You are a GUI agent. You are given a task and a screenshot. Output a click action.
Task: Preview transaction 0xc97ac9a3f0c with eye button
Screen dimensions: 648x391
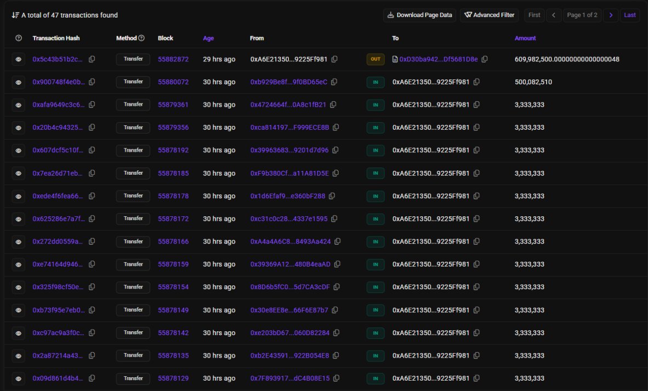(x=19, y=333)
